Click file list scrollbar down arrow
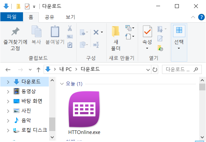 (x=202, y=137)
